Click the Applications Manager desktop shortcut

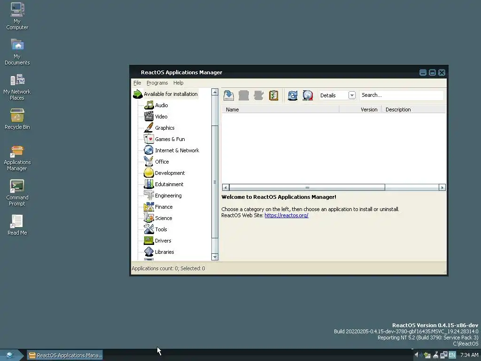tap(17, 158)
